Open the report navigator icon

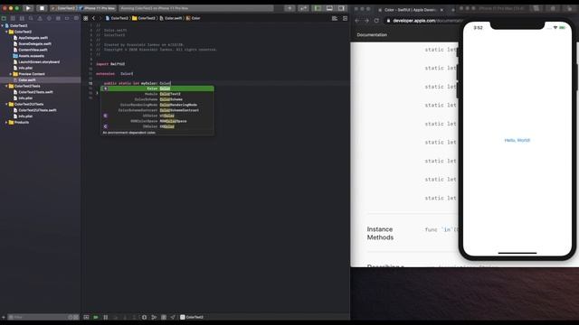coord(76,18)
